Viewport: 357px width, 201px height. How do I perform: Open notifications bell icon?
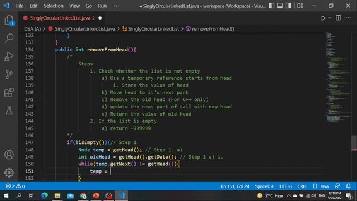tap(348, 186)
